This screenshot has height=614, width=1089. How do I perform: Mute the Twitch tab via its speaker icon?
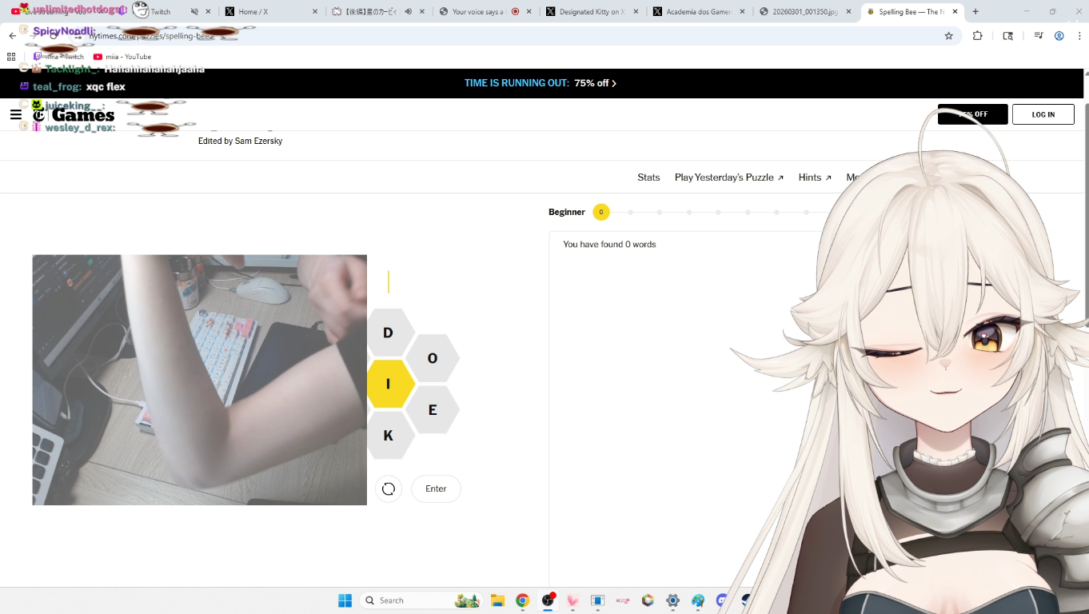[194, 12]
